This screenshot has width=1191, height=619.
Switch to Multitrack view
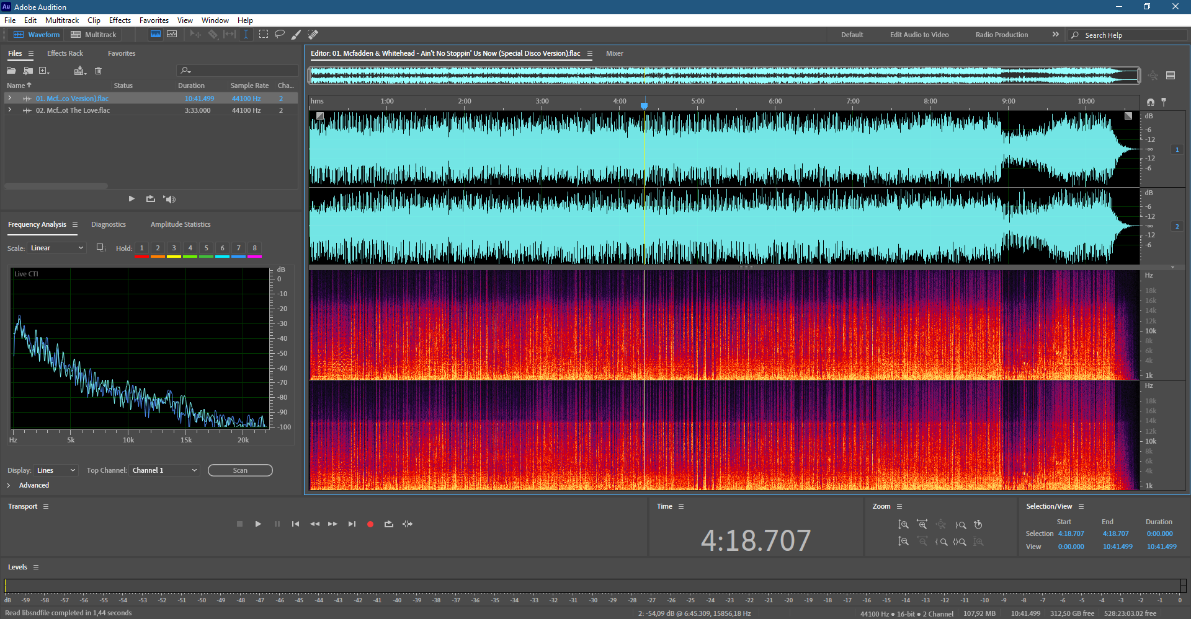tap(94, 35)
